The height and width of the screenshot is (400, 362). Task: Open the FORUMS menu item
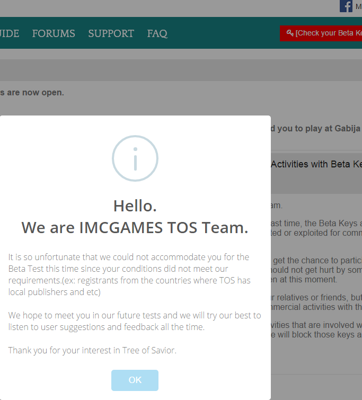pyautogui.click(x=54, y=33)
